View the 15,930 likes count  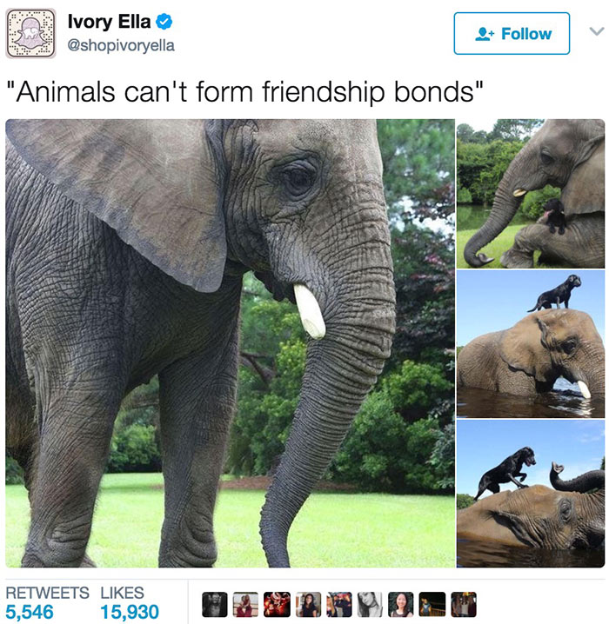(130, 612)
